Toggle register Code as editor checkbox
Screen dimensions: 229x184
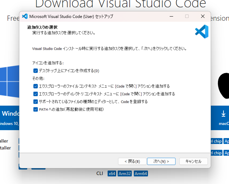pos(36,101)
